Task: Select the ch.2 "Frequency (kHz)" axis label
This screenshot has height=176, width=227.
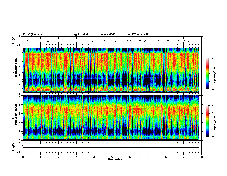Action: [x=16, y=114]
